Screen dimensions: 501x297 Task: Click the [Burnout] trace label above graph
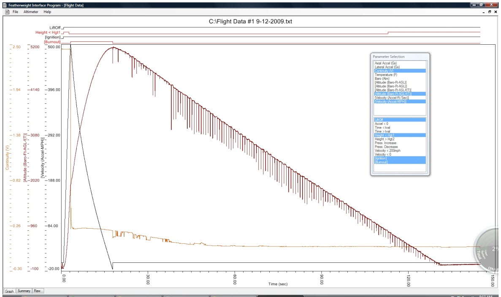point(52,42)
